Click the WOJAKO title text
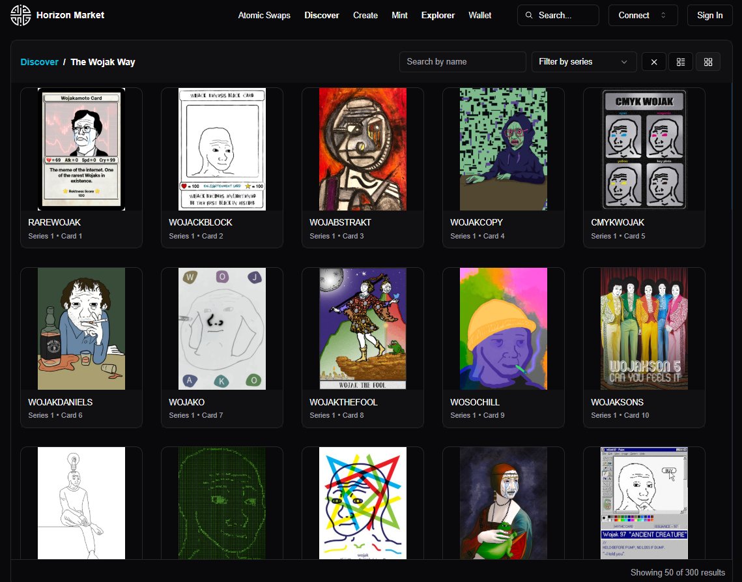 click(x=186, y=402)
